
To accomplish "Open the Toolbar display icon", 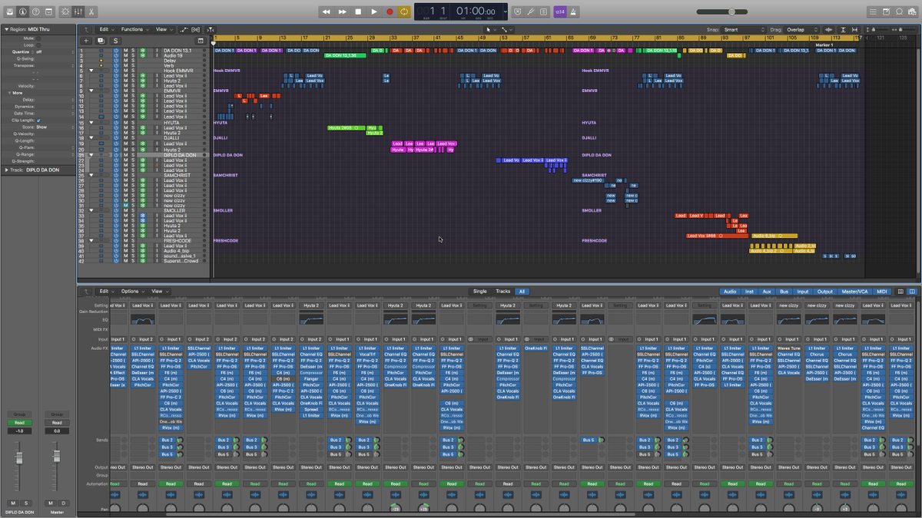I will click(x=49, y=12).
